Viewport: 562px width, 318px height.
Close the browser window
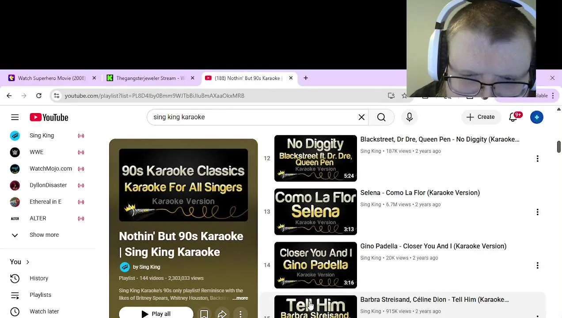point(552,78)
